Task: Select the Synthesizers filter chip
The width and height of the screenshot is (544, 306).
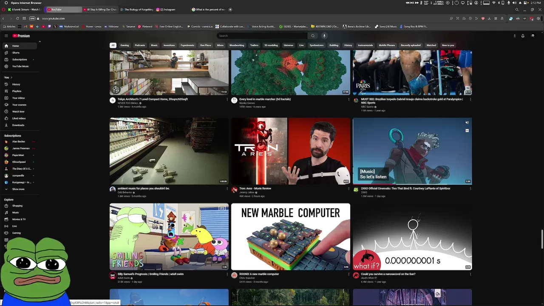Action: 317,45
